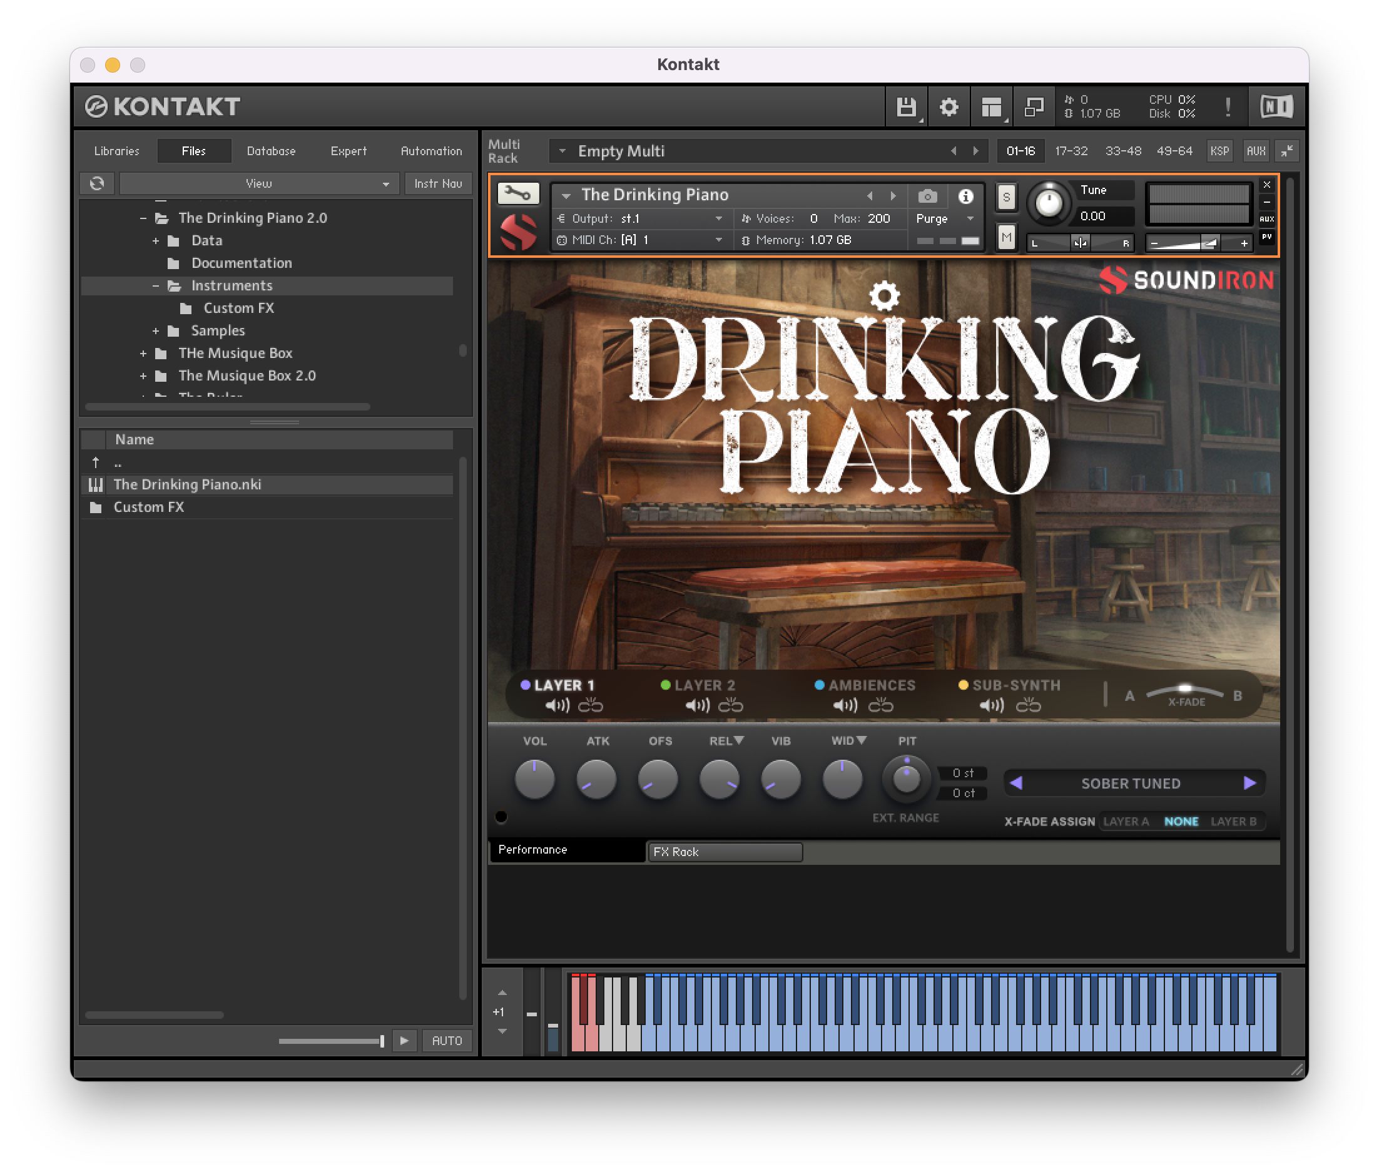Click the minimized view window icon
The height and width of the screenshot is (1174, 1379).
pyautogui.click(x=1034, y=106)
